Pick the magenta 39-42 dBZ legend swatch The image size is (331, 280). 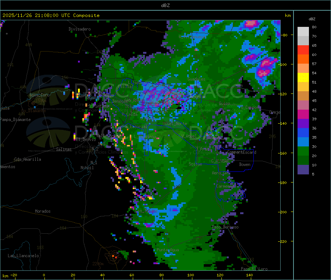pyautogui.click(x=303, y=114)
